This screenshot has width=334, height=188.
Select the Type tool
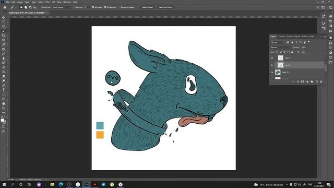[4, 90]
